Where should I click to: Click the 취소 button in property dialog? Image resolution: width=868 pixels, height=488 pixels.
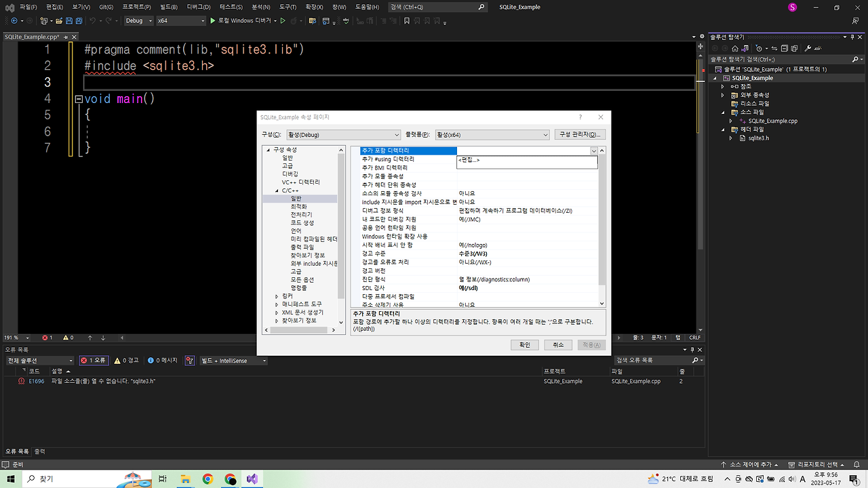click(558, 344)
